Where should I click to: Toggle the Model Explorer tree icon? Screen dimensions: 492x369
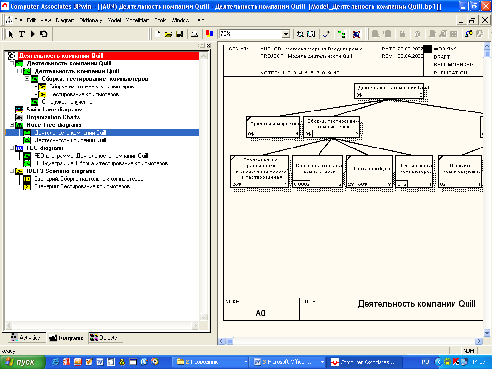tap(341, 34)
